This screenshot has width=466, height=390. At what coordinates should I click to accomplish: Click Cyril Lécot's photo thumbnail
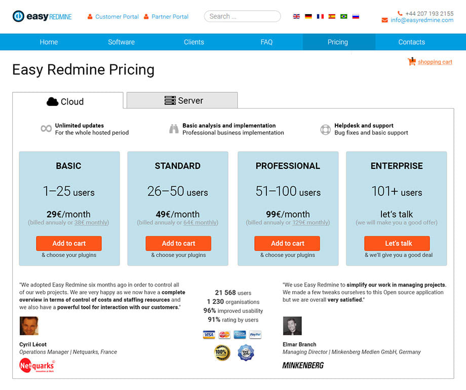(29, 326)
